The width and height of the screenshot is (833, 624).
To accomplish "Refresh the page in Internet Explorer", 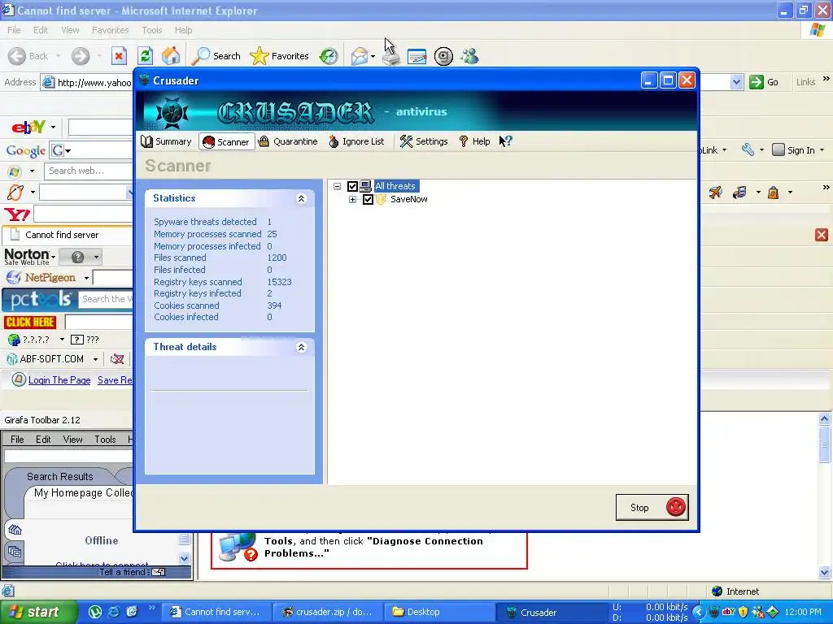I will click(145, 56).
